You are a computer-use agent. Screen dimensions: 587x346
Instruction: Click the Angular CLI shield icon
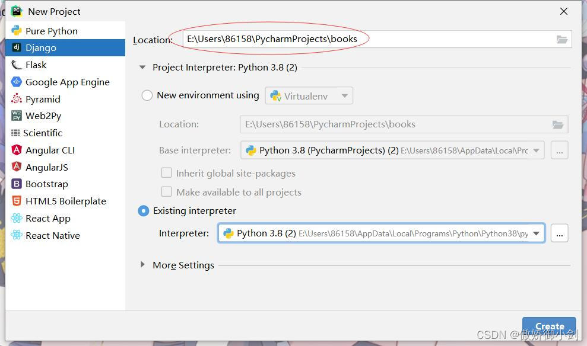coord(17,150)
